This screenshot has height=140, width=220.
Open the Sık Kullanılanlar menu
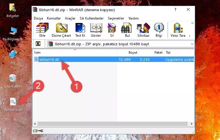(92, 18)
